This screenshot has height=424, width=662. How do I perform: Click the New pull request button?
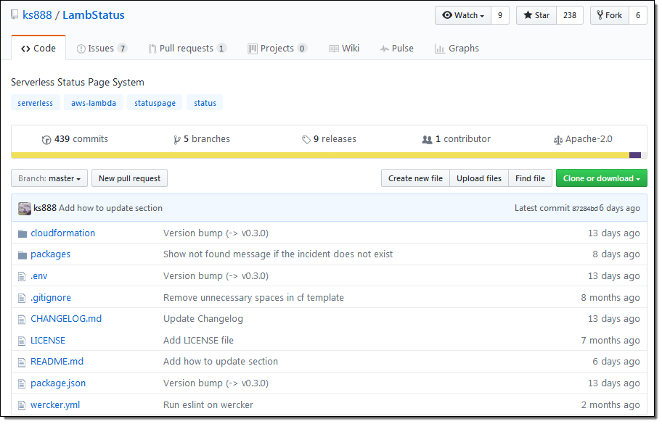pos(130,178)
